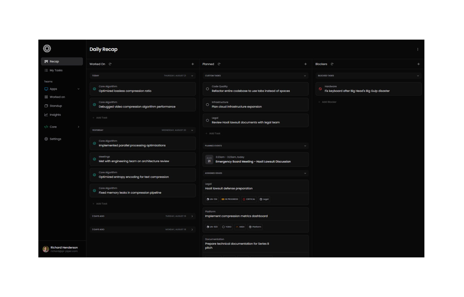Refresh the Blockers column
The height and width of the screenshot is (297, 464).
[x=332, y=64]
